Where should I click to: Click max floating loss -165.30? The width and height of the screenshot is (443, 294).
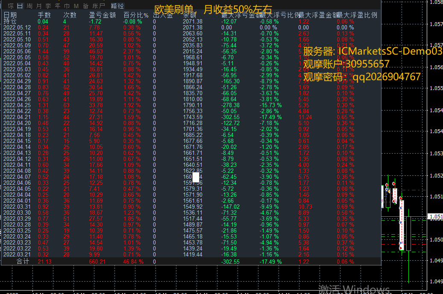pos(230,81)
